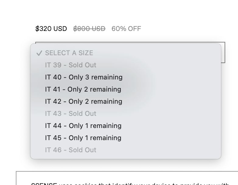
Task: Click the $320 USD sale price
Action: tap(51, 29)
